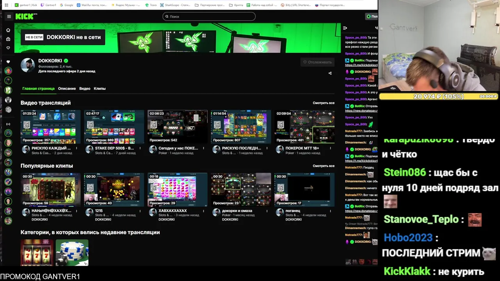This screenshot has width=500, height=281.
Task: Open options menu for ХАВХАХХАХАХ clip
Action: tap(204, 211)
